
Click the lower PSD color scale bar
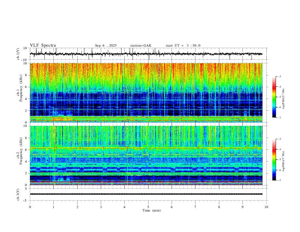pos(274,160)
